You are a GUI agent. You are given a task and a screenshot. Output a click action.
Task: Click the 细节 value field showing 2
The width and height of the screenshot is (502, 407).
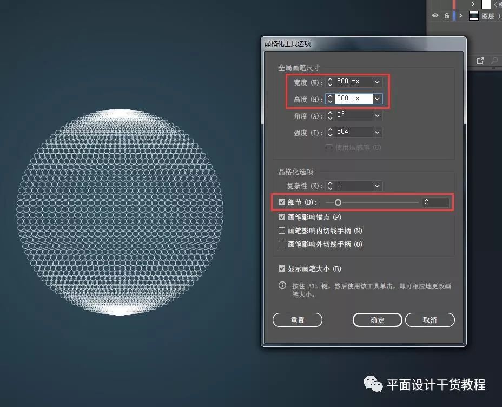coord(435,202)
